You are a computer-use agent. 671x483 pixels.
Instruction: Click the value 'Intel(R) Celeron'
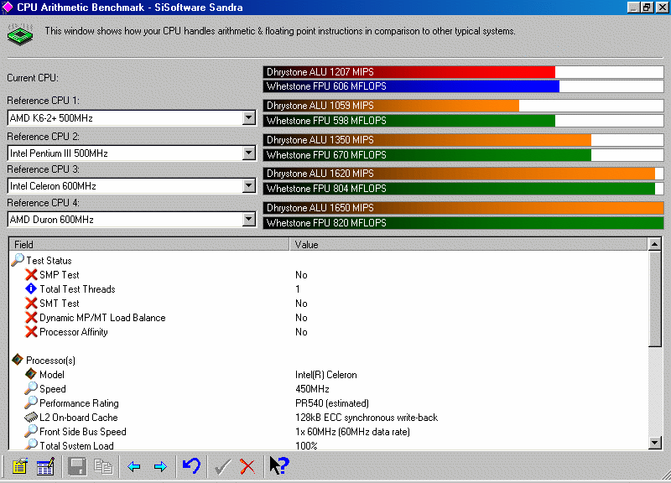[x=325, y=374]
